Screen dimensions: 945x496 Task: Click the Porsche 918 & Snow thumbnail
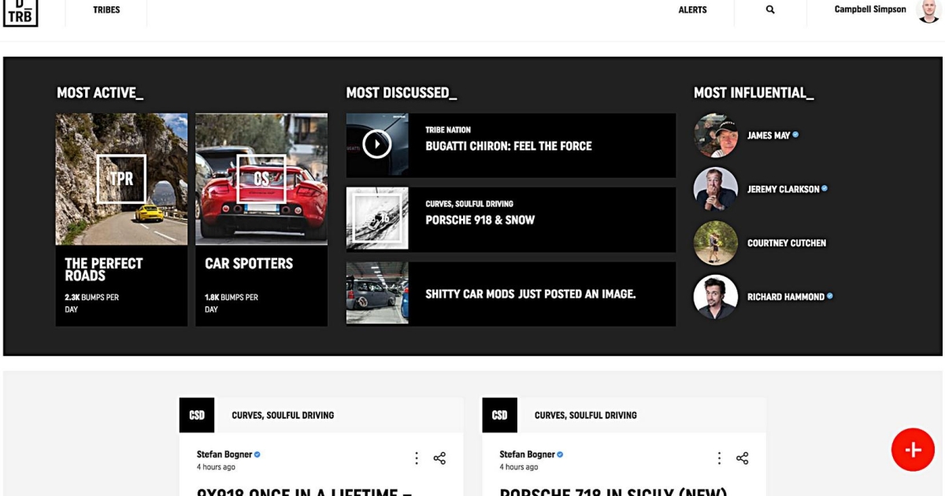click(377, 218)
